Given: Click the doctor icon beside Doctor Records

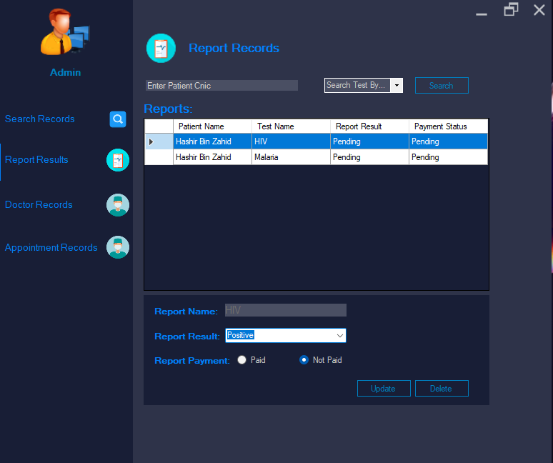Looking at the screenshot, I should [x=118, y=205].
